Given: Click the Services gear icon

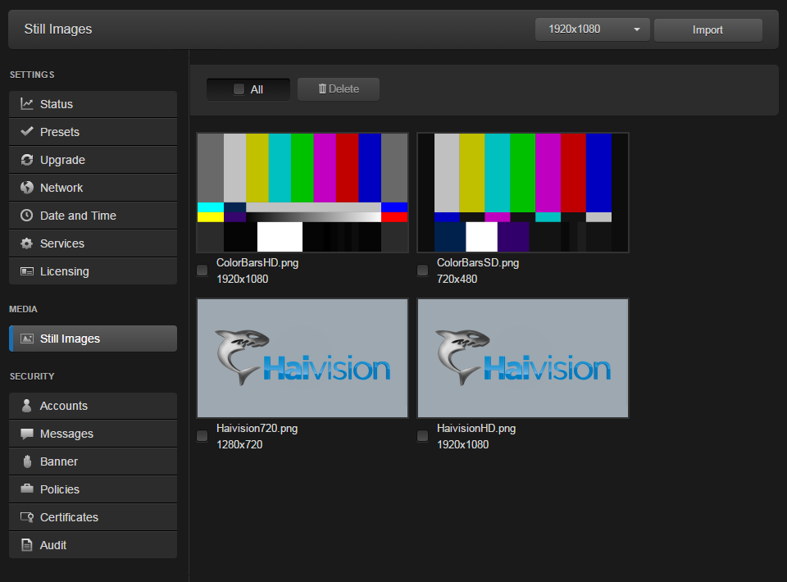Looking at the screenshot, I should point(27,243).
